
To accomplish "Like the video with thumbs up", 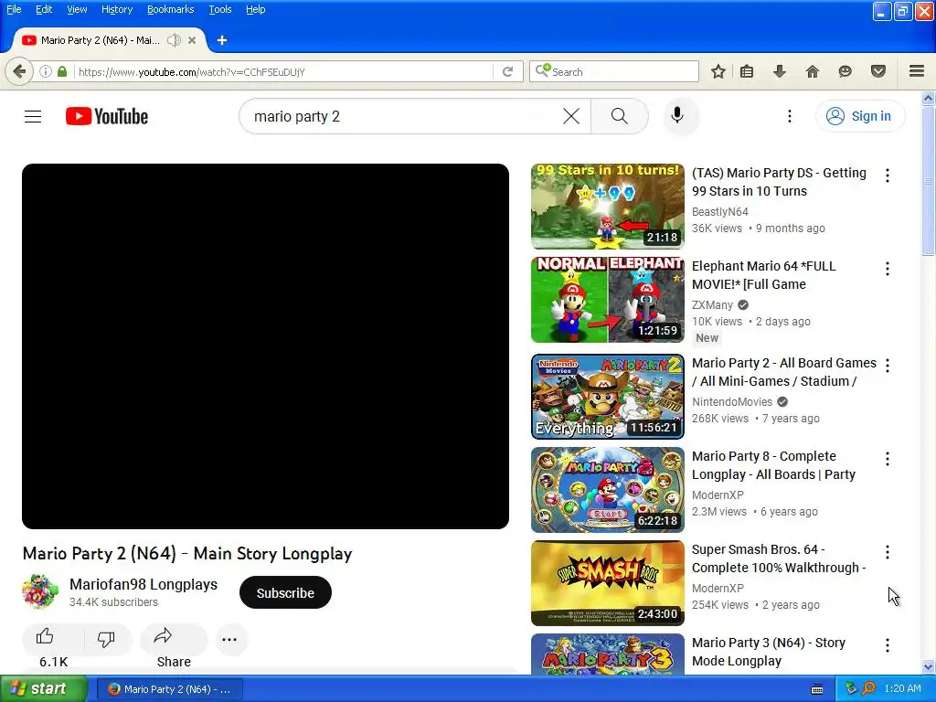I will 46,637.
